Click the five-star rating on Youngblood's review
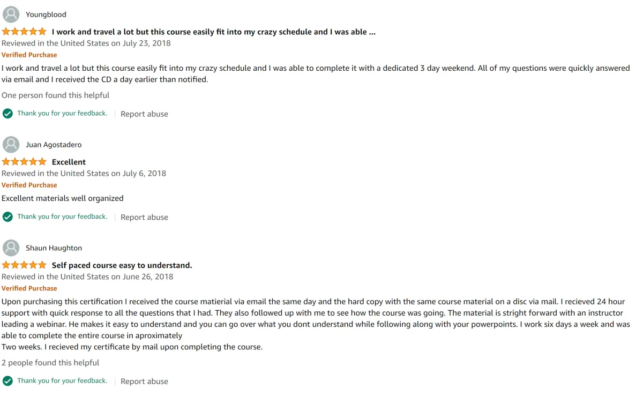 coord(24,32)
